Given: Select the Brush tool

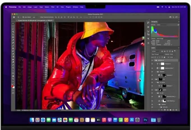Looking at the screenshot, I should 13,45.
